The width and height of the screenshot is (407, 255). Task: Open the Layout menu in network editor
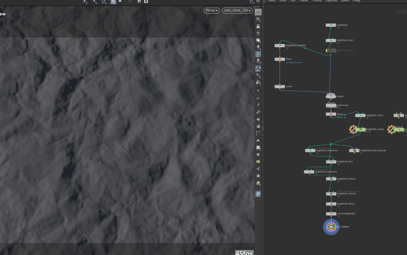point(332,1)
